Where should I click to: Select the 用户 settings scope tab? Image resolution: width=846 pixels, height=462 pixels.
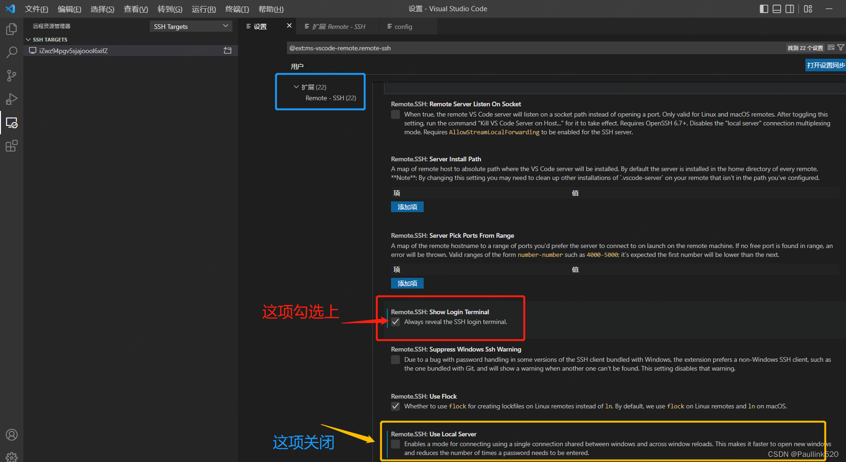tap(297, 67)
